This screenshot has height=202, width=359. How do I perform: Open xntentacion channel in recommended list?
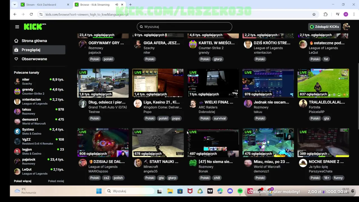point(39,101)
